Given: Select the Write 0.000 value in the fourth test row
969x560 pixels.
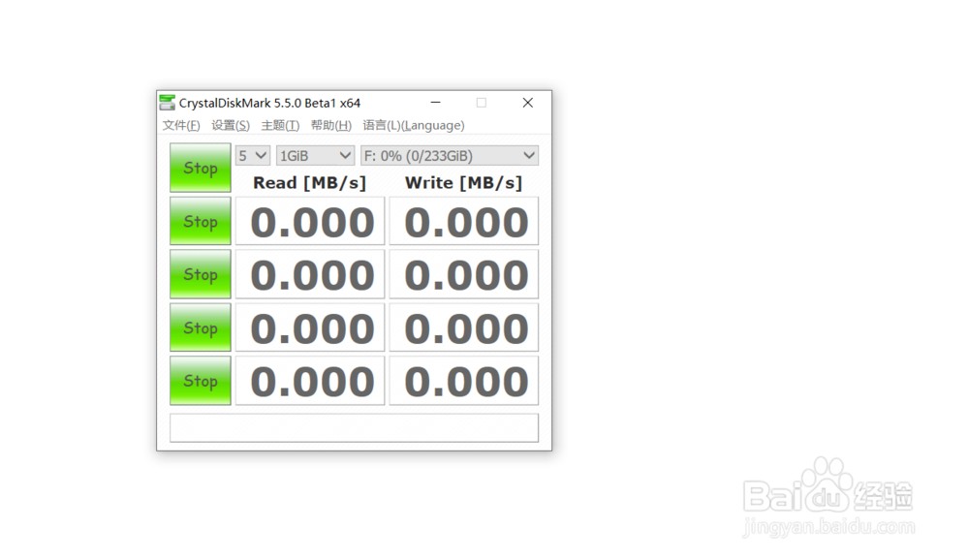Looking at the screenshot, I should pos(463,381).
